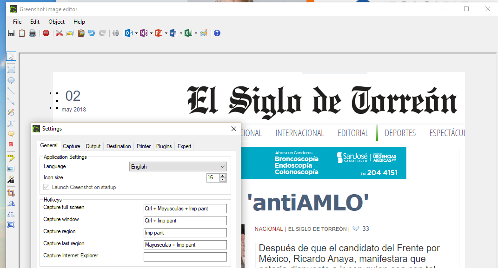Click the Save icon in the toolbar

(11, 33)
